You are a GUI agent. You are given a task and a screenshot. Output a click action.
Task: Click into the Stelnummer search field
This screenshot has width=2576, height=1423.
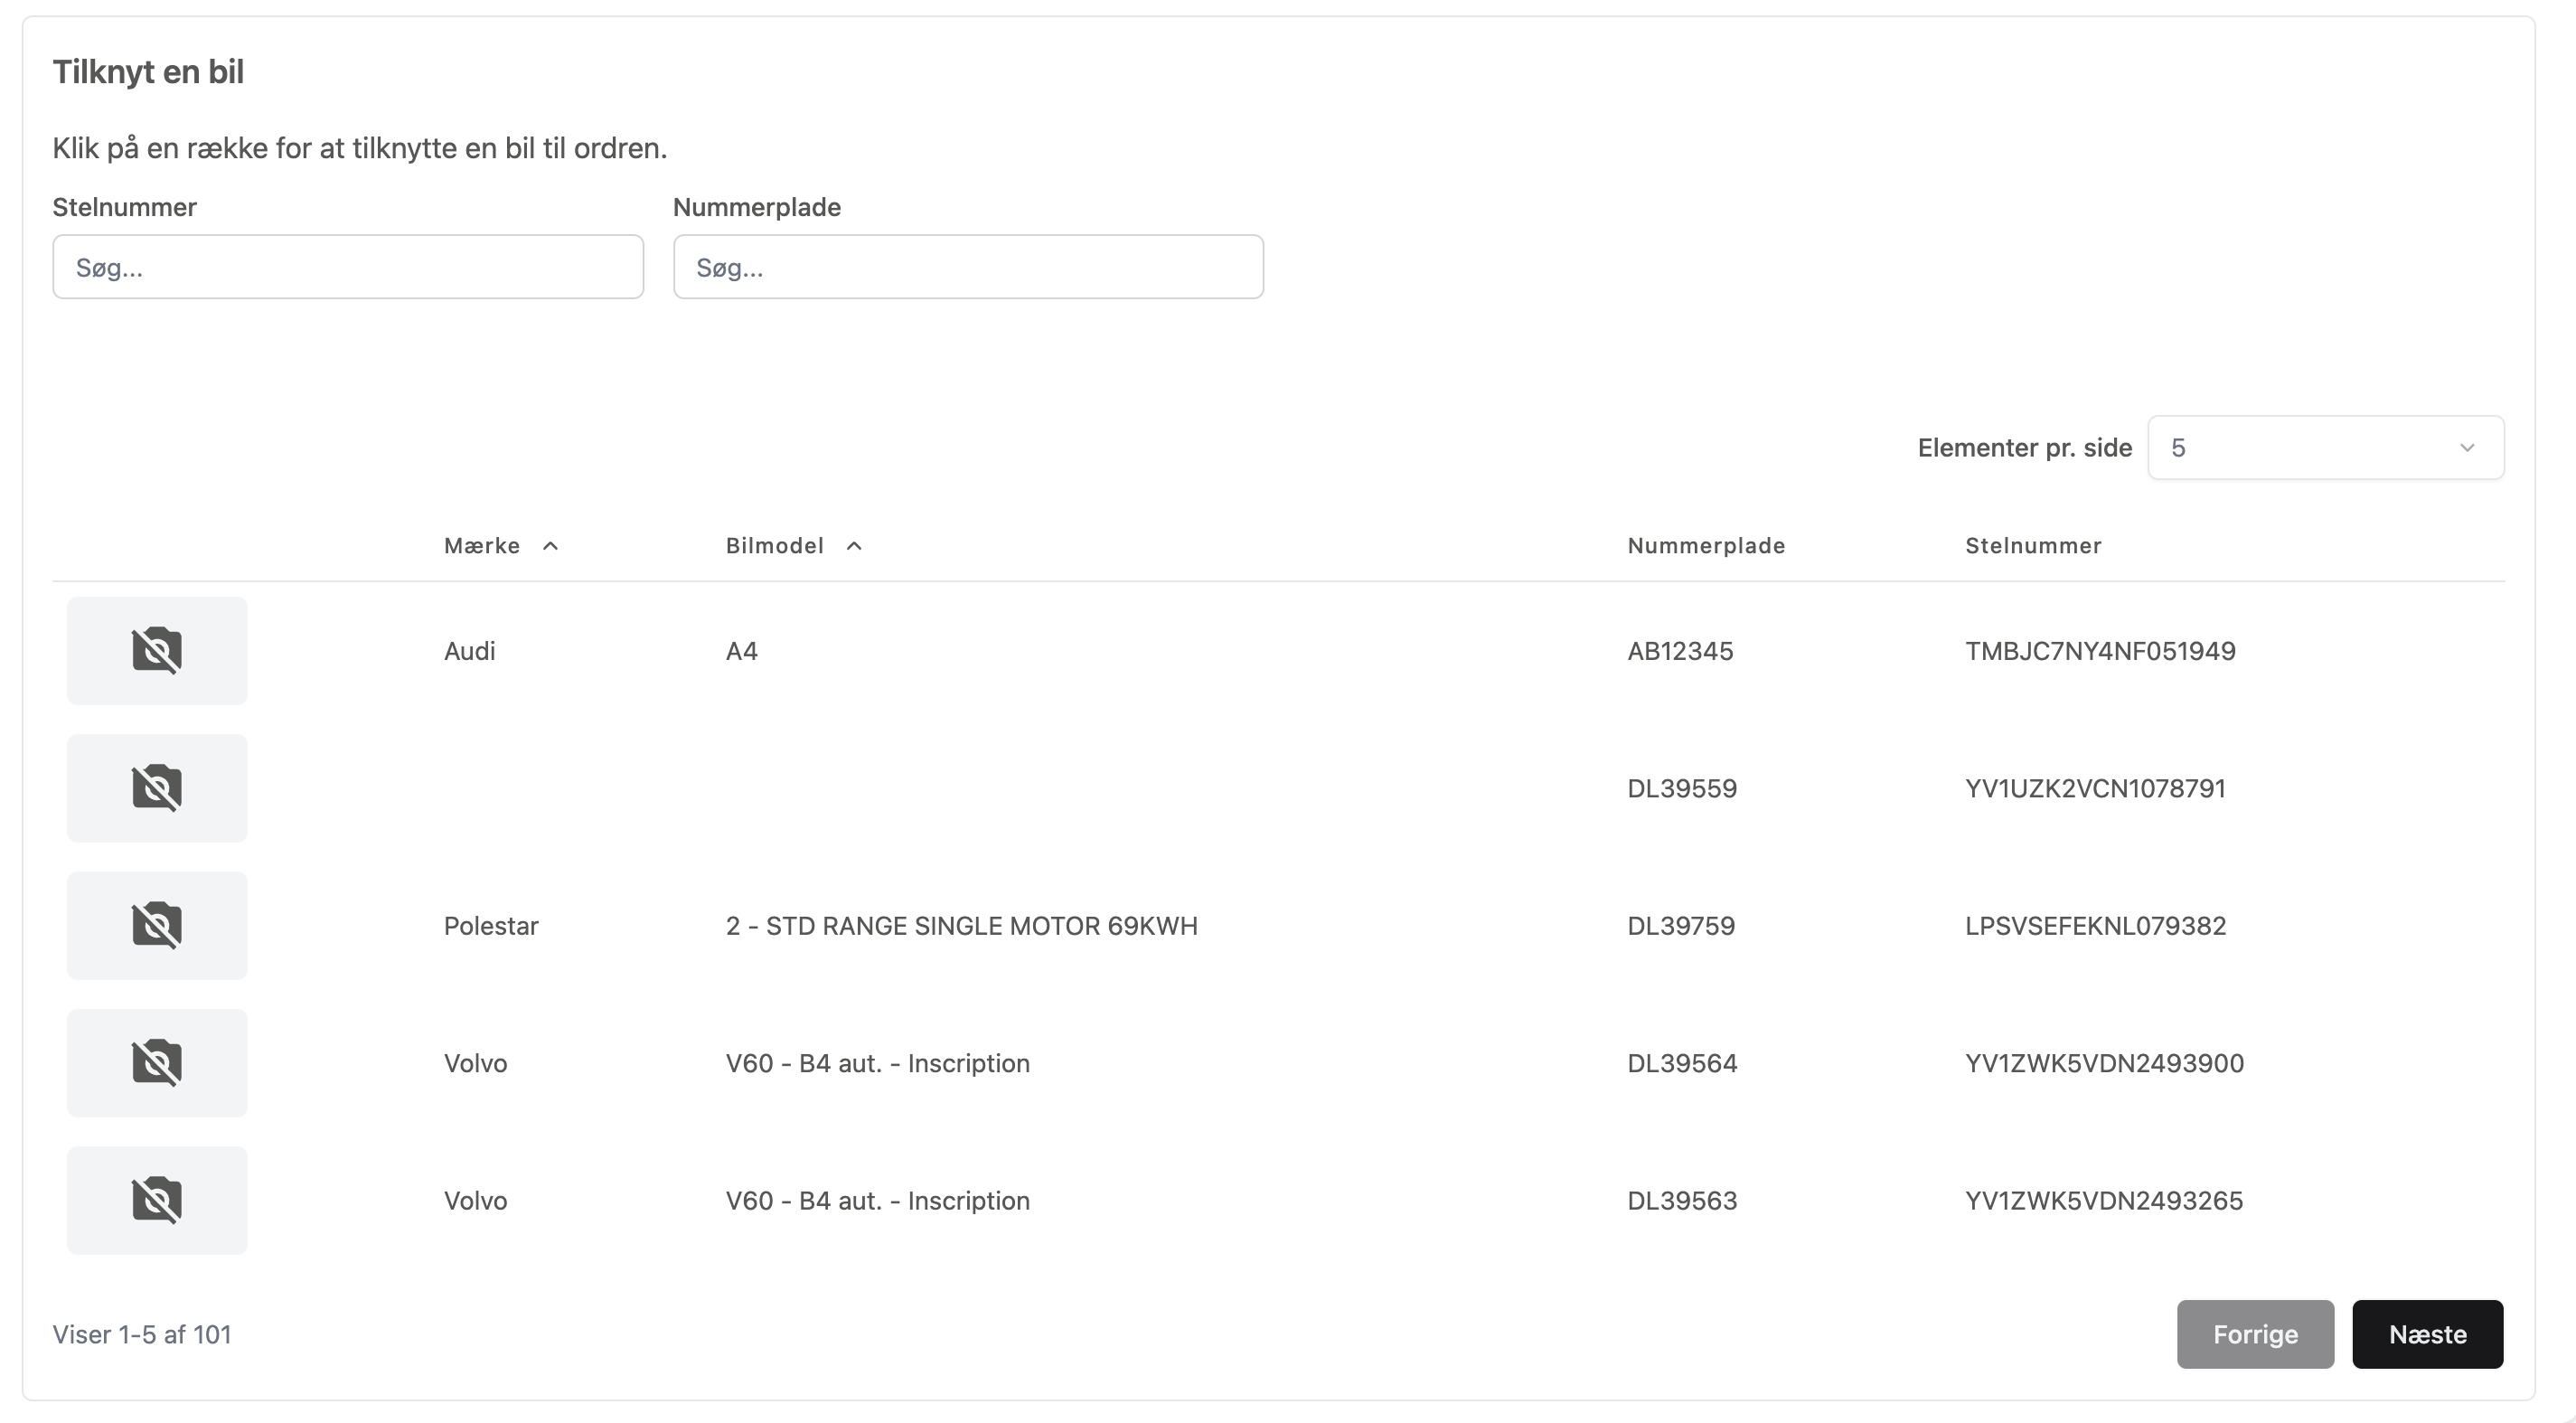348,267
